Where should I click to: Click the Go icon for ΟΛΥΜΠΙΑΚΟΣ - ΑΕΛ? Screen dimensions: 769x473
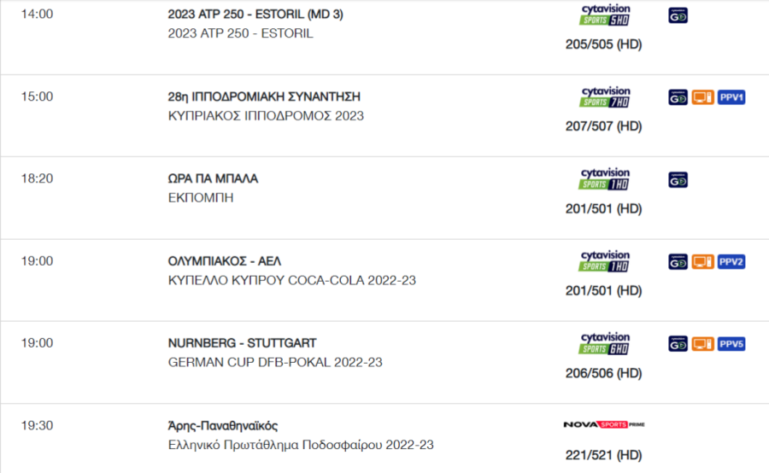pyautogui.click(x=678, y=262)
